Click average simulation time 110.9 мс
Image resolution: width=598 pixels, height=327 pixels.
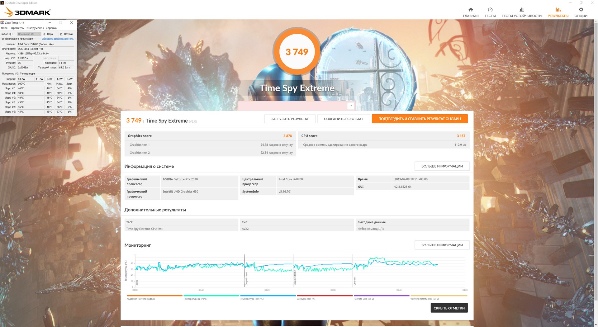tap(460, 145)
